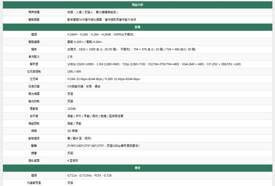Viewport: 275px width, 186px height.
Task: Click the H.264H, H.265 video compression value
Action: click(102, 35)
